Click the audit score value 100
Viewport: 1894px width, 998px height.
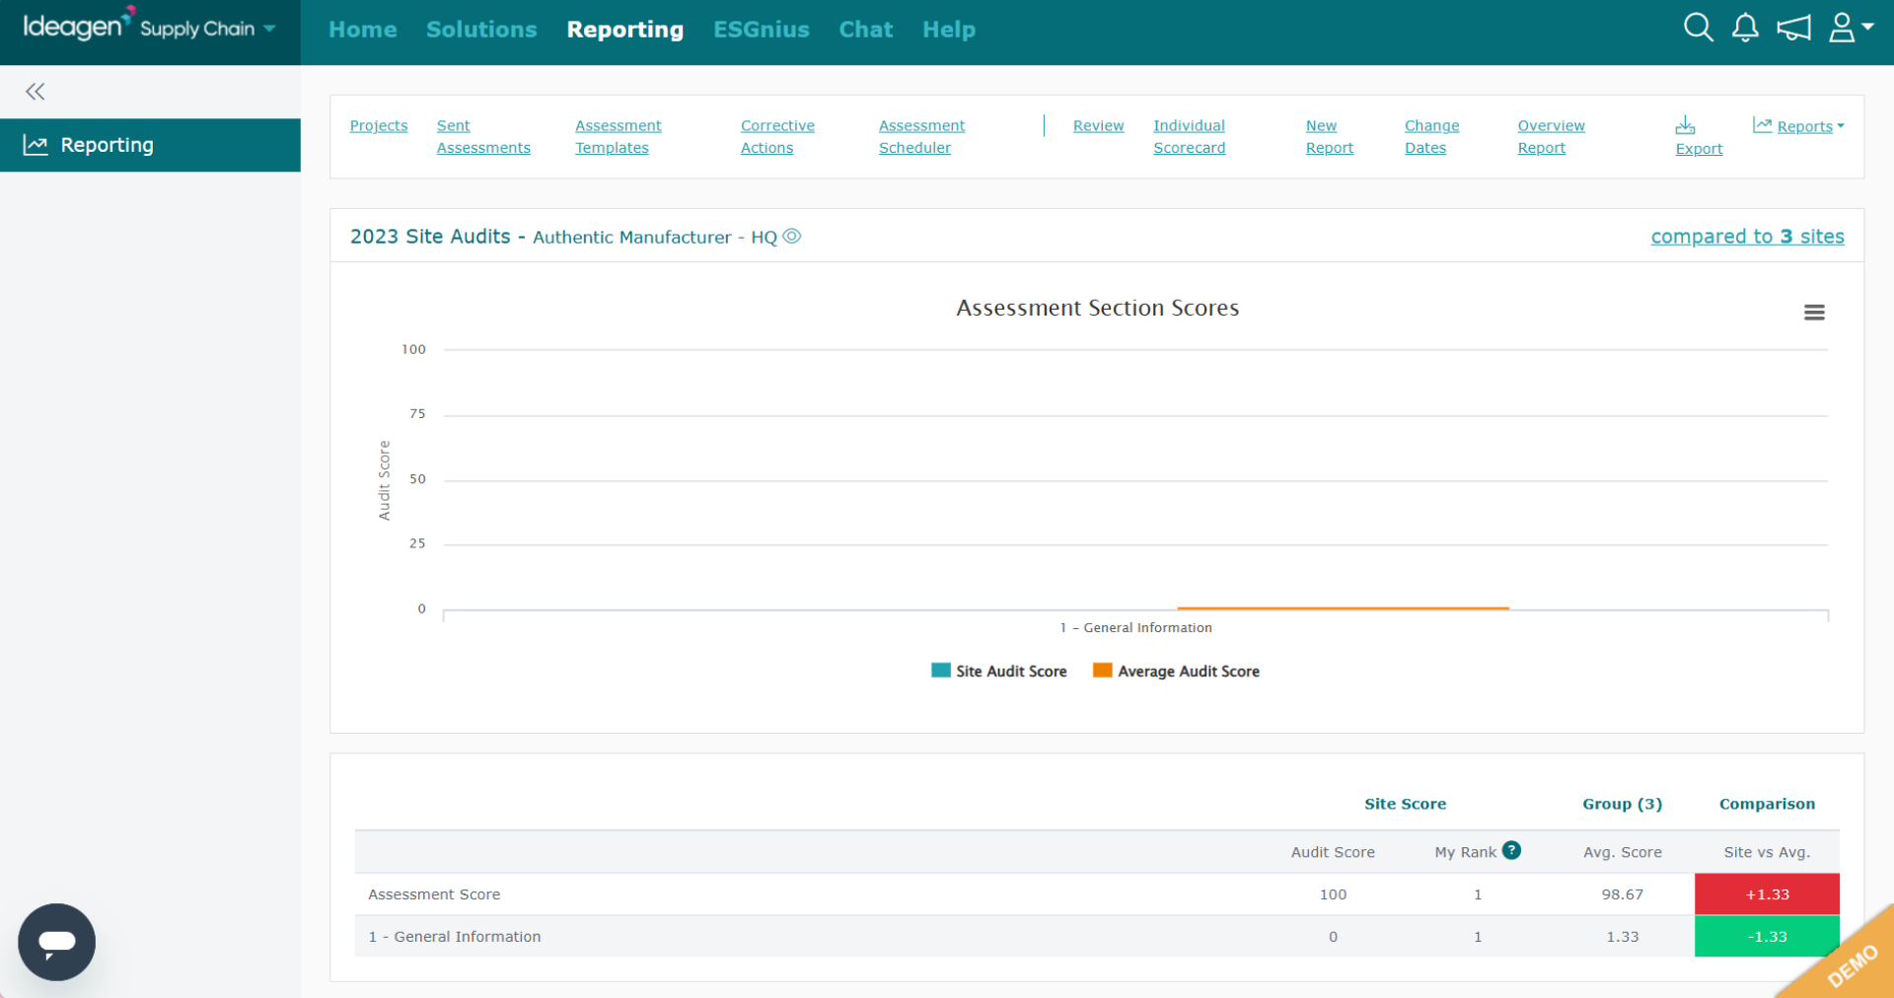click(x=1333, y=894)
